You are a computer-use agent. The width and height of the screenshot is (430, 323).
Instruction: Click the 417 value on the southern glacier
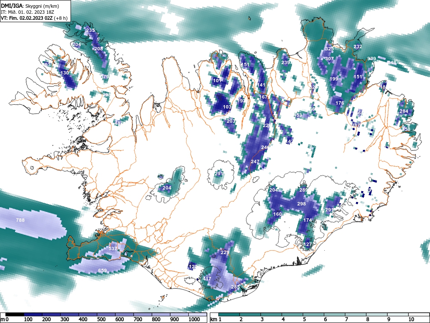207,278
